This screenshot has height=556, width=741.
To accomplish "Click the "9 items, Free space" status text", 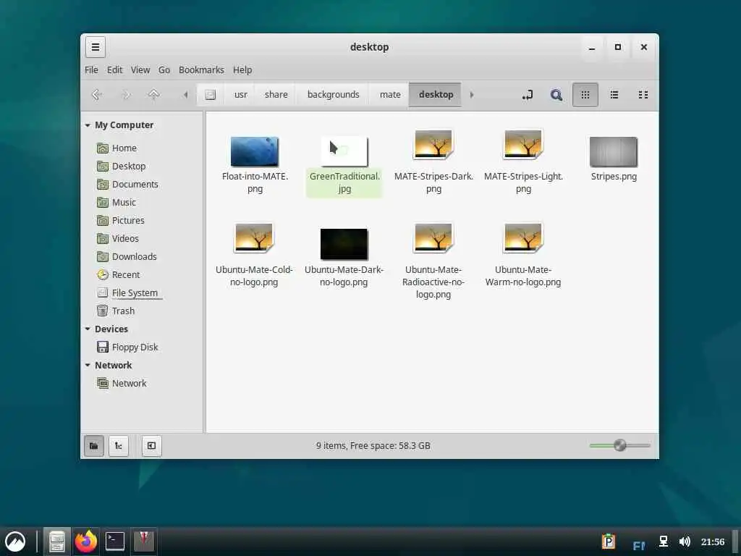I will [x=373, y=446].
